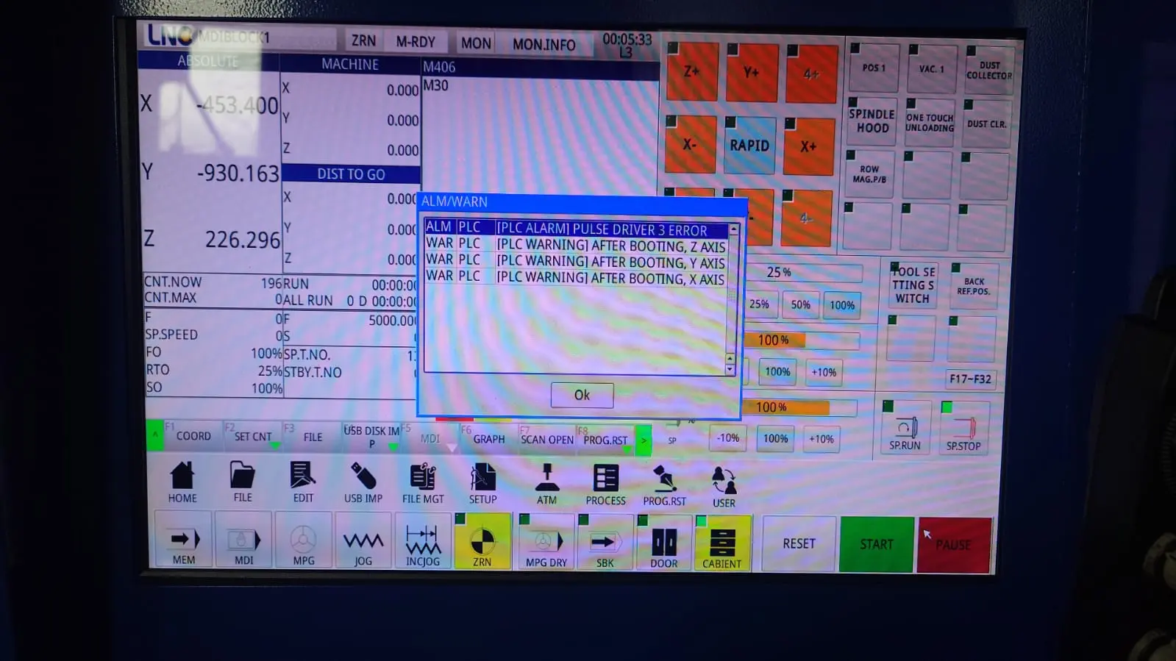Toggle the SPINDLE HOOD switch
1176x661 pixels.
[872, 121]
